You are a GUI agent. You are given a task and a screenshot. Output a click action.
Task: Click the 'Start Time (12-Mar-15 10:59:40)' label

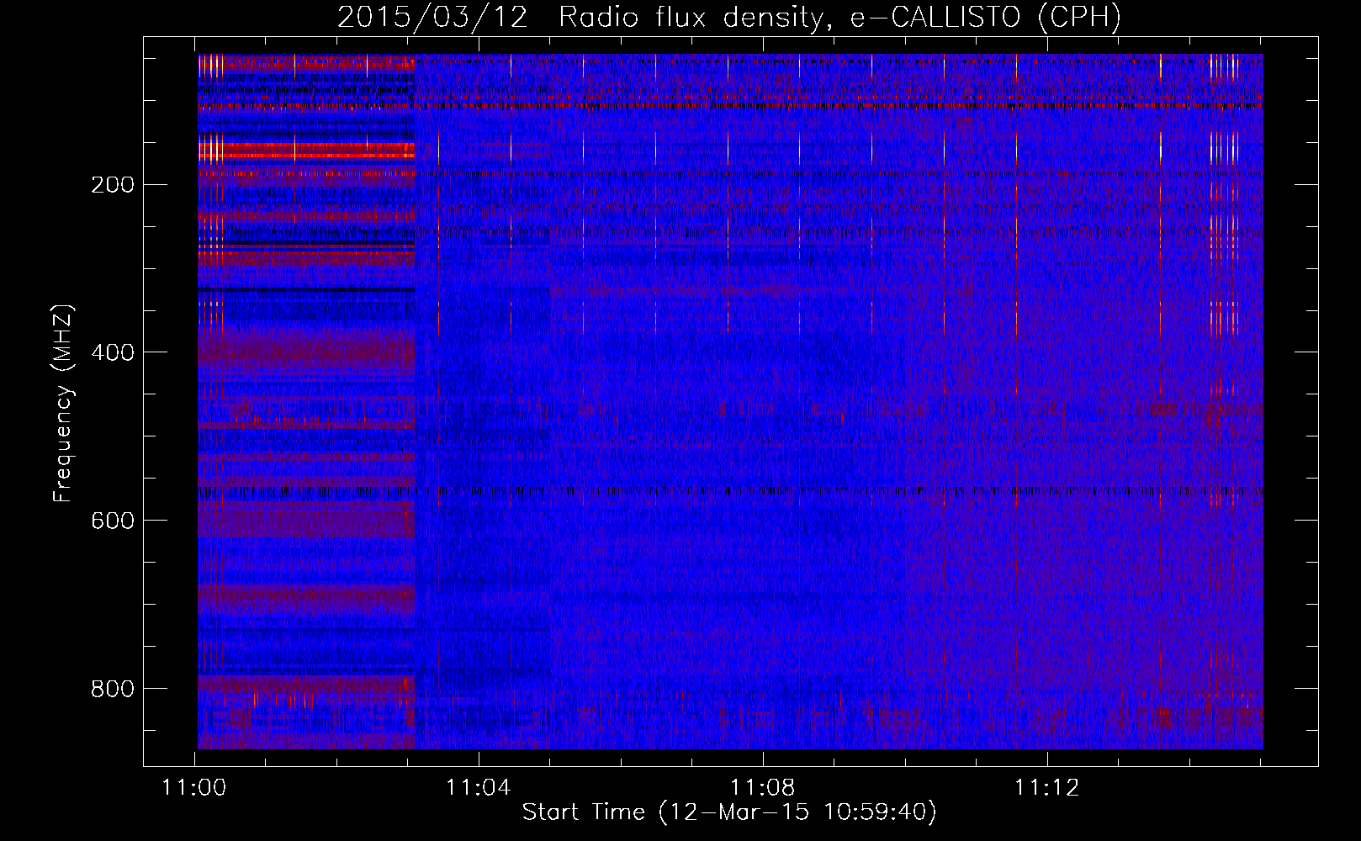pos(729,812)
